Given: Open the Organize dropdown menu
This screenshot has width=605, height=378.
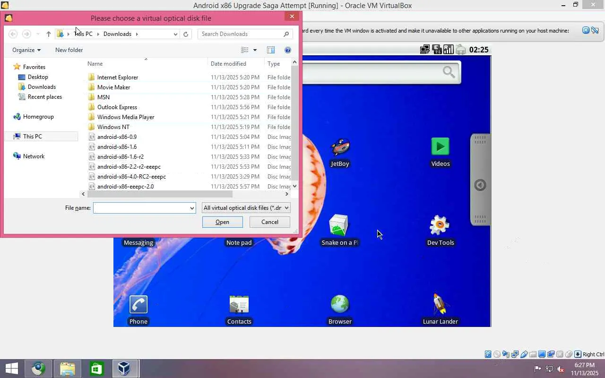Looking at the screenshot, I should pos(26,50).
